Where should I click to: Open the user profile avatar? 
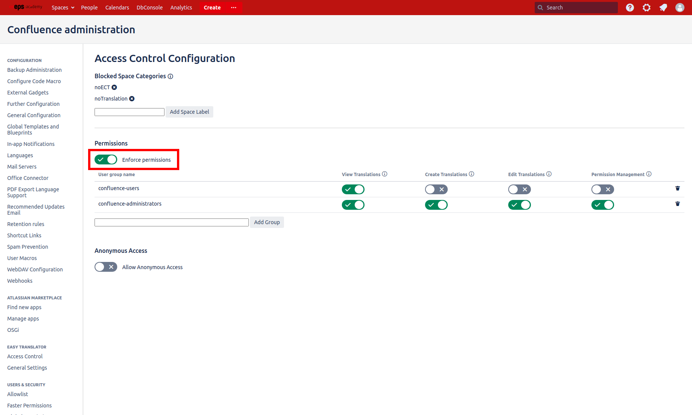pyautogui.click(x=680, y=8)
